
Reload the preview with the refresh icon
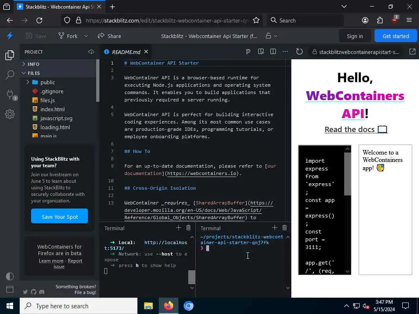299,52
